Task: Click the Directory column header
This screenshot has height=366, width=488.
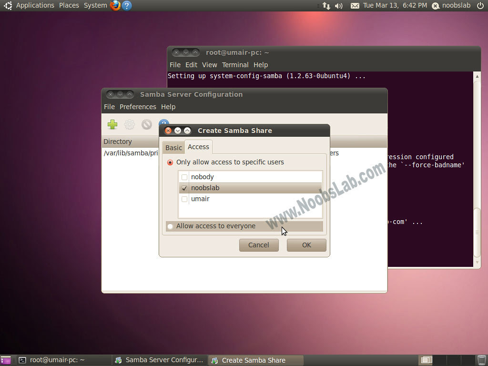Action: pyautogui.click(x=131, y=142)
